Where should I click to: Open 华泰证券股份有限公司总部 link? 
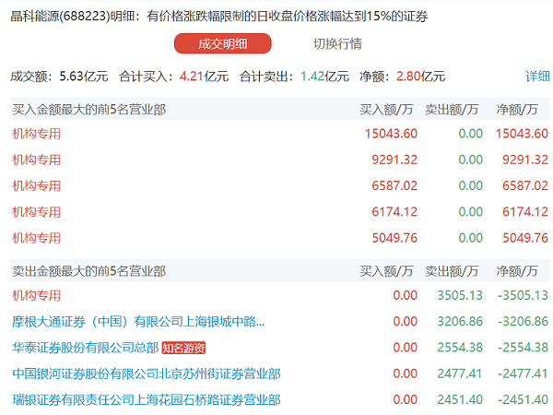click(x=86, y=348)
